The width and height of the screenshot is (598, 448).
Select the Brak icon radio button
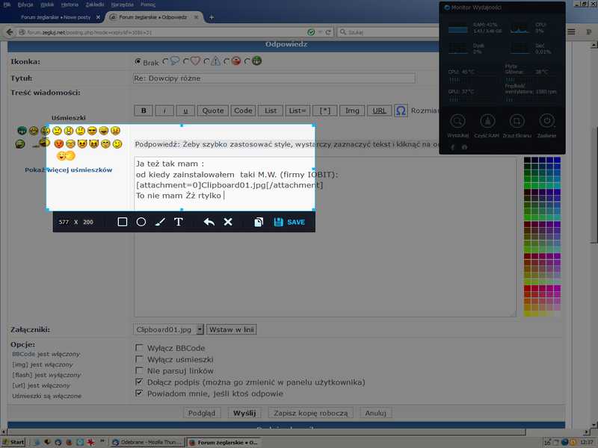pos(138,62)
